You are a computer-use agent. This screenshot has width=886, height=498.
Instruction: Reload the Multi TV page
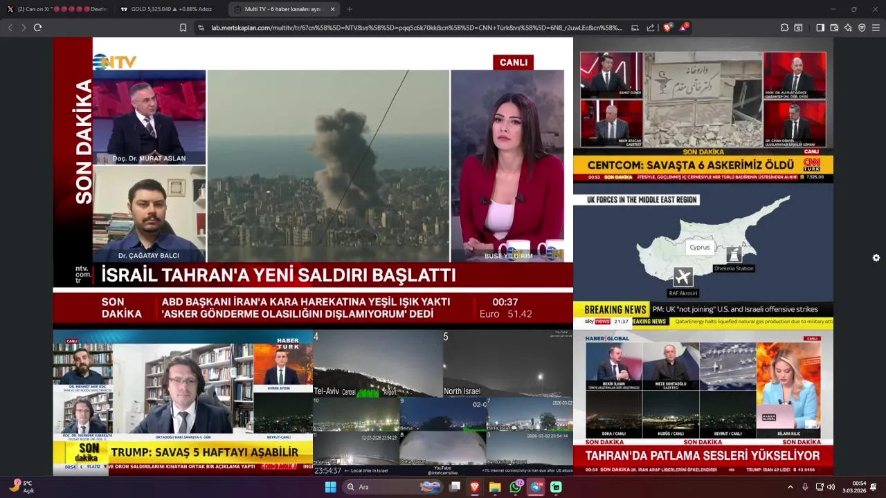tap(38, 28)
